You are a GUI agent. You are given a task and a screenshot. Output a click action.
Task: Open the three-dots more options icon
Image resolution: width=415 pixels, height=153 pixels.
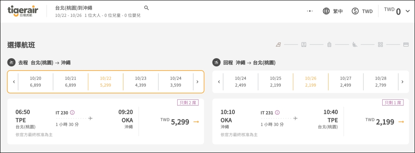point(310,11)
